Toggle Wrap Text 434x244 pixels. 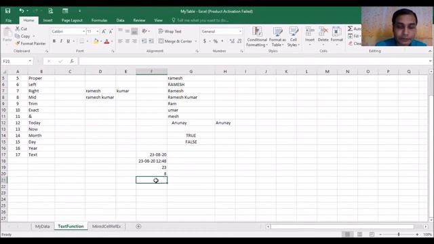pos(170,31)
